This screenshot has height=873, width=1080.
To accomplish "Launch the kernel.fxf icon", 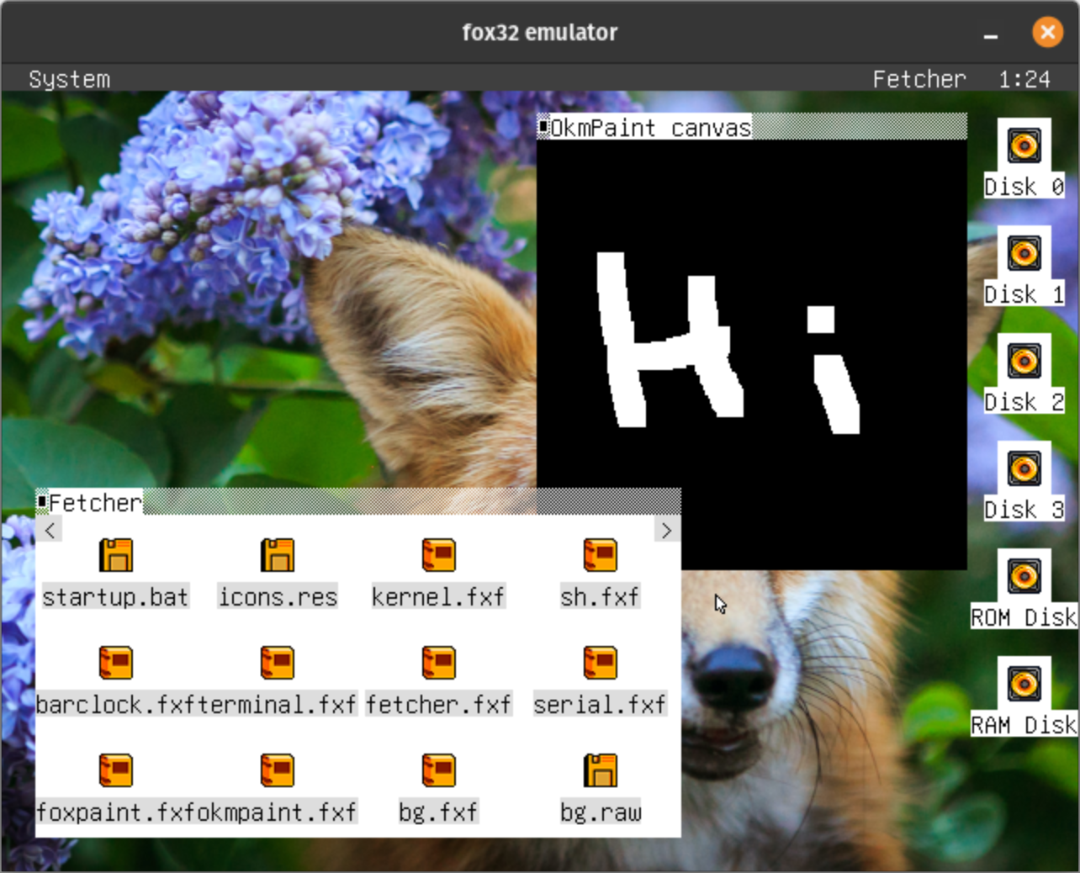I will (439, 555).
